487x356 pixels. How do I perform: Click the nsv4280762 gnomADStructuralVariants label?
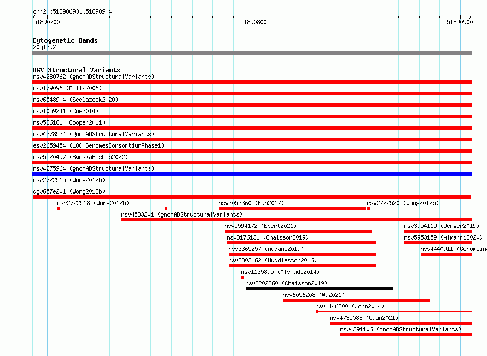(94, 77)
